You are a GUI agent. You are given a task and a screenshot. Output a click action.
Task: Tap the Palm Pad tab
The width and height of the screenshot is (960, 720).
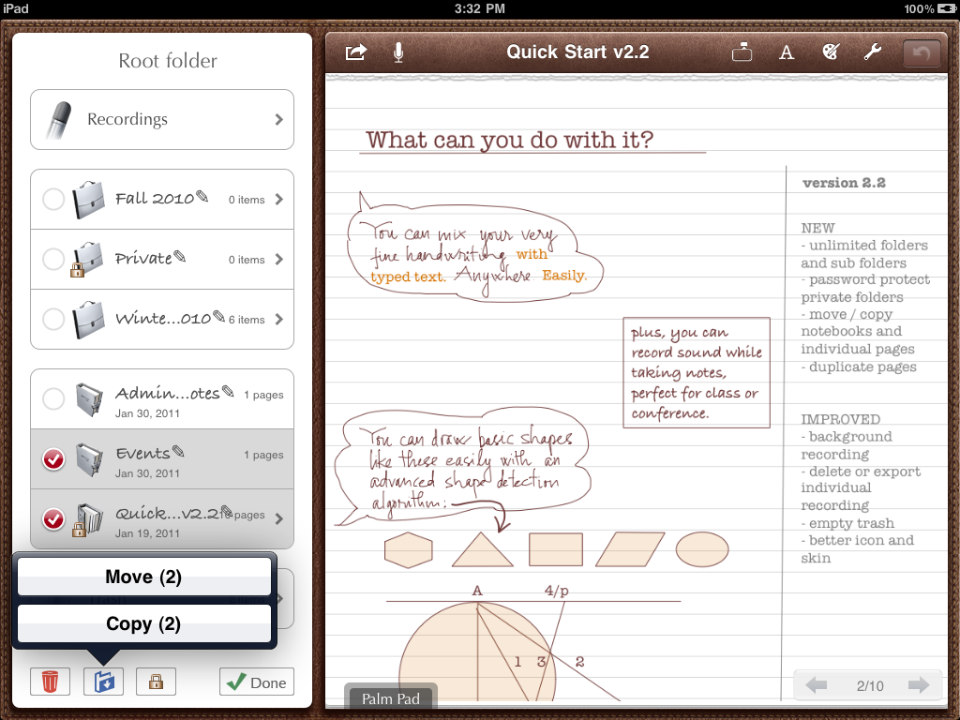pos(391,698)
